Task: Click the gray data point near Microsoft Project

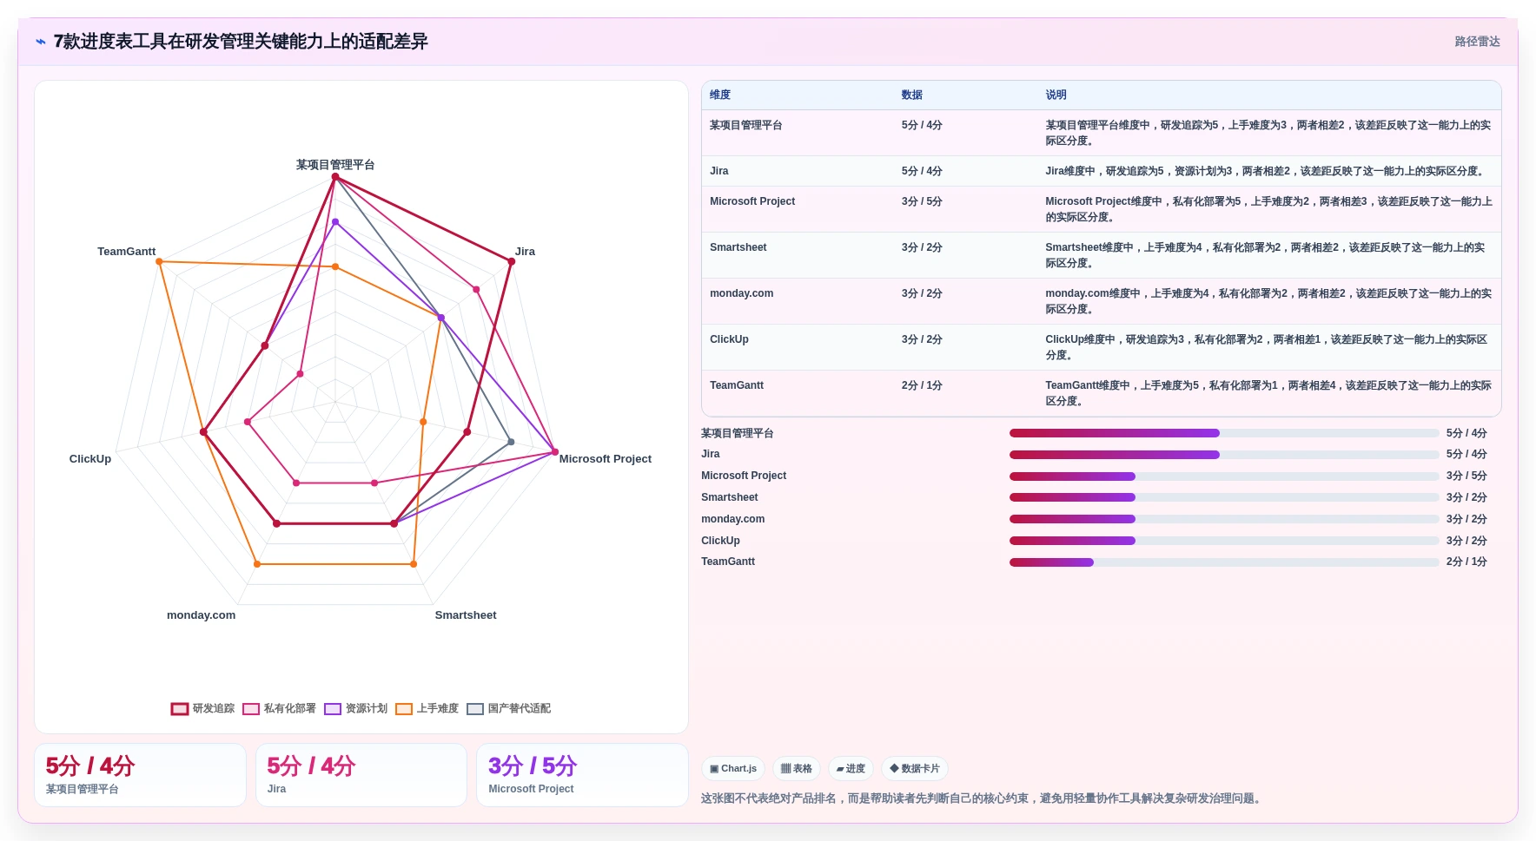Action: (x=511, y=442)
